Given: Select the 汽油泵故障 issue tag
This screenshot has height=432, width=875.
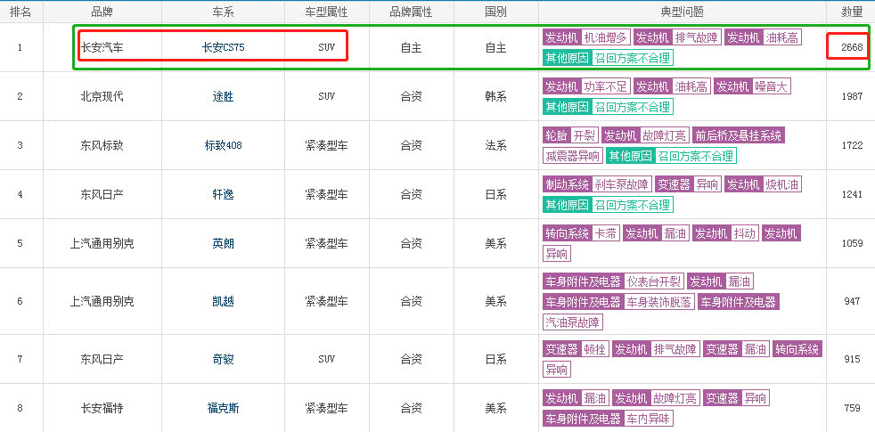Looking at the screenshot, I should [x=573, y=322].
